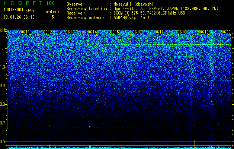The width and height of the screenshot is (234, 149).
Task: Click the curved meteor echo near 0614
Action: click(x=90, y=126)
